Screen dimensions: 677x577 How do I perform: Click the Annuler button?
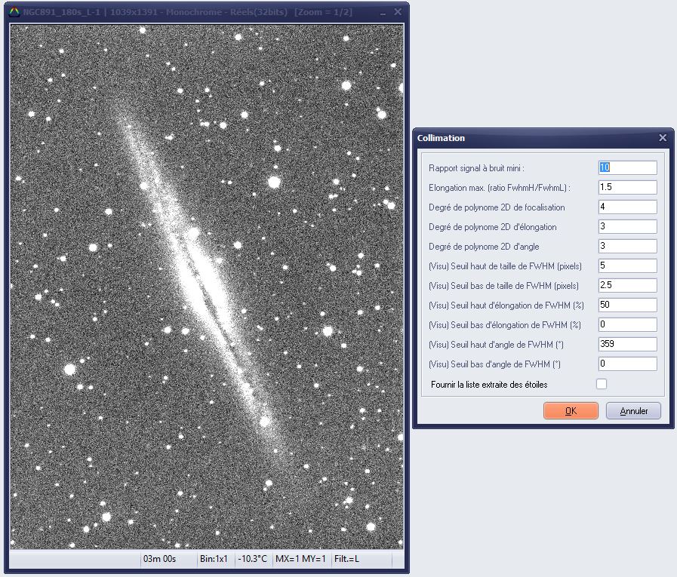point(633,411)
